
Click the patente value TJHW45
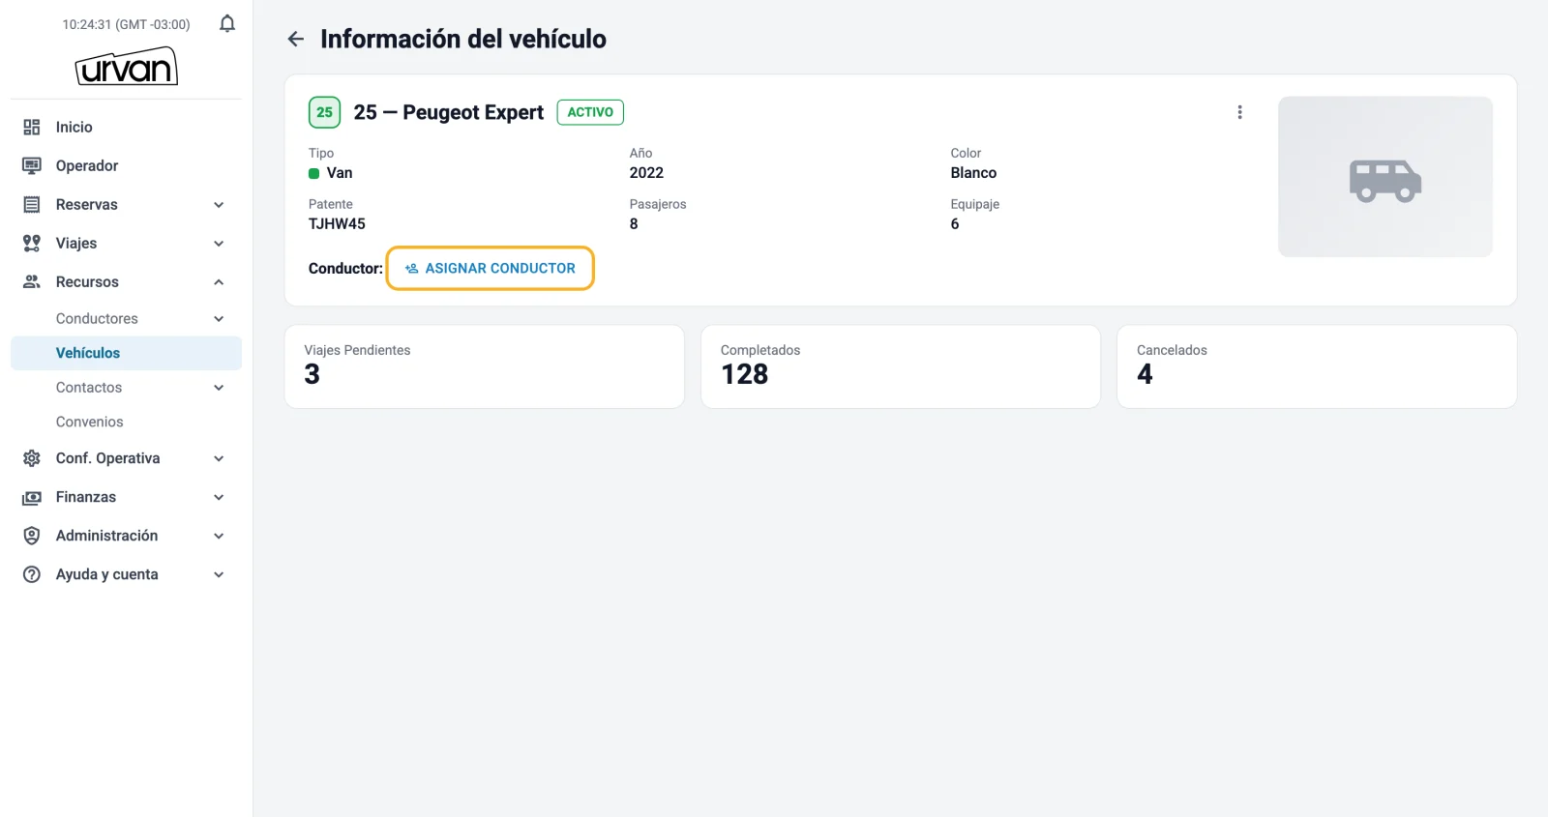tap(337, 223)
